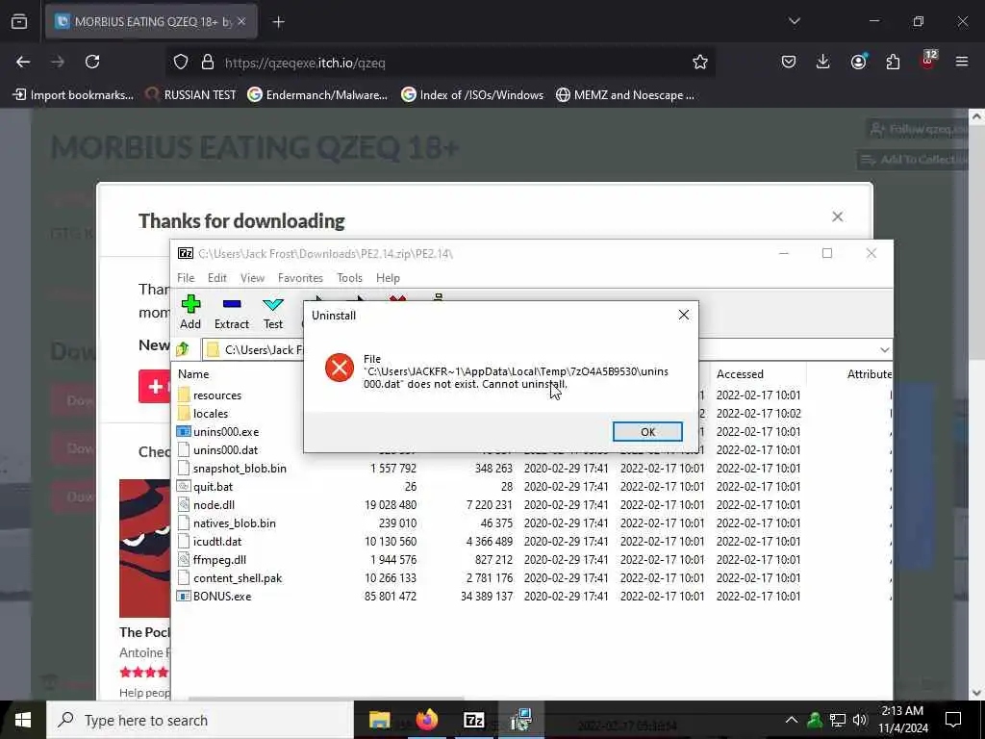Click the site lock icon in address bar
The image size is (985, 739).
point(208,62)
